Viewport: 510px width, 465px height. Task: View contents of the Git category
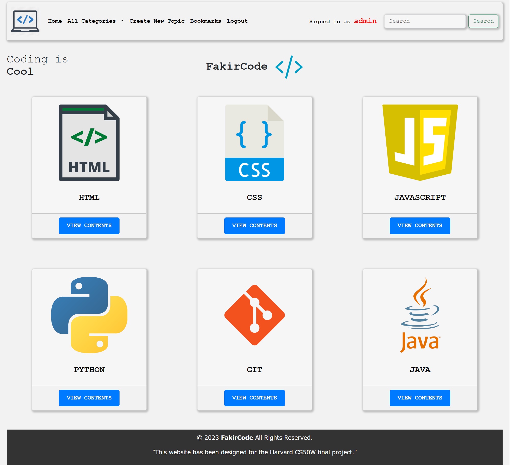point(254,398)
